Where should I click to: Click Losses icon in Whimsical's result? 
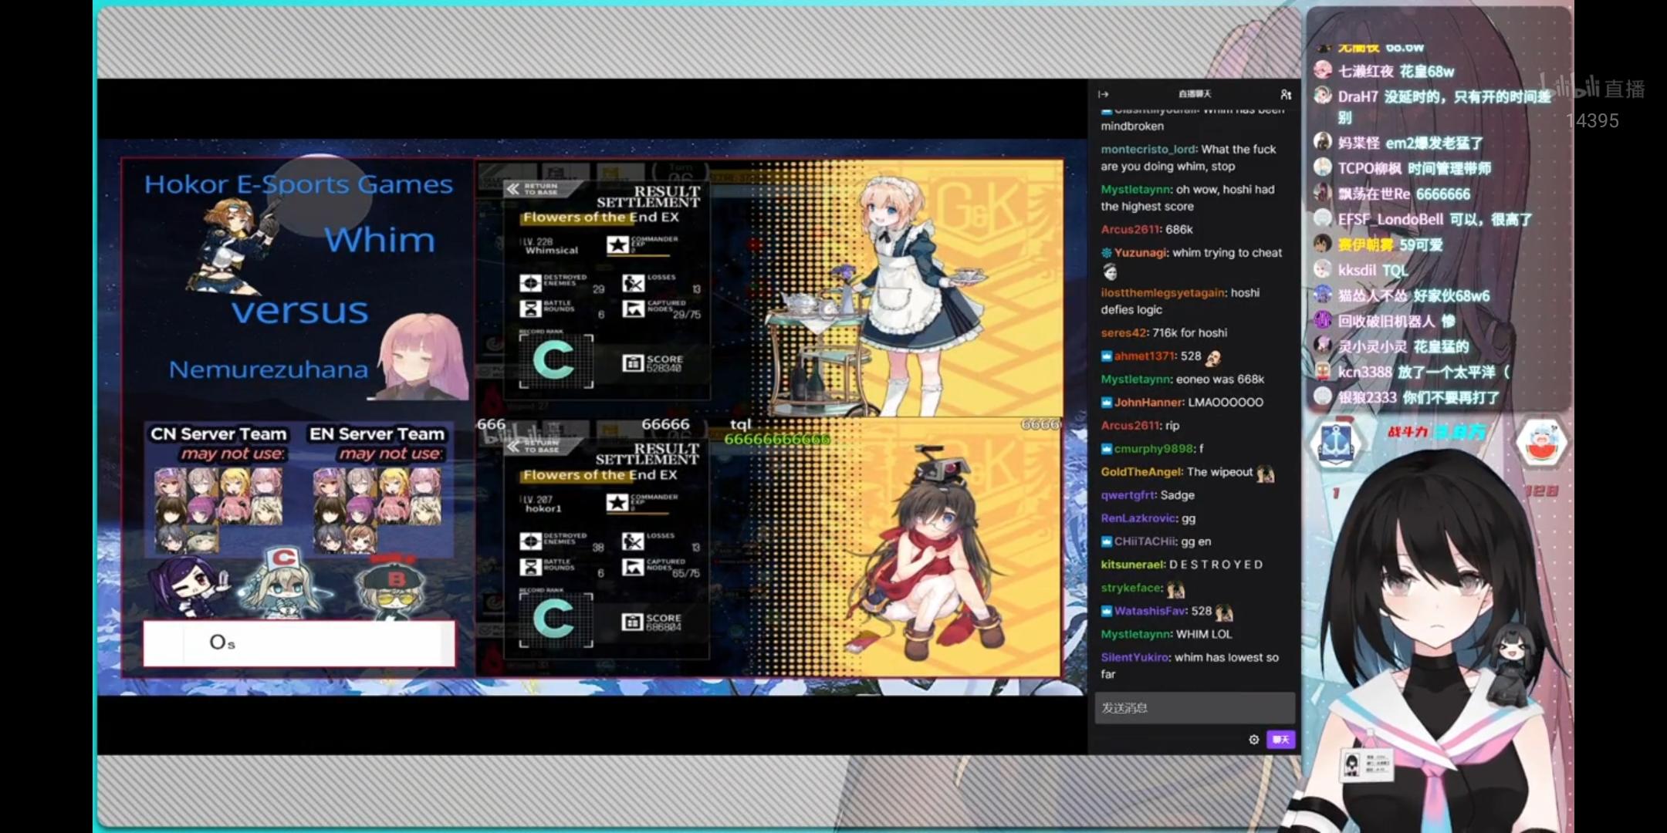click(634, 283)
